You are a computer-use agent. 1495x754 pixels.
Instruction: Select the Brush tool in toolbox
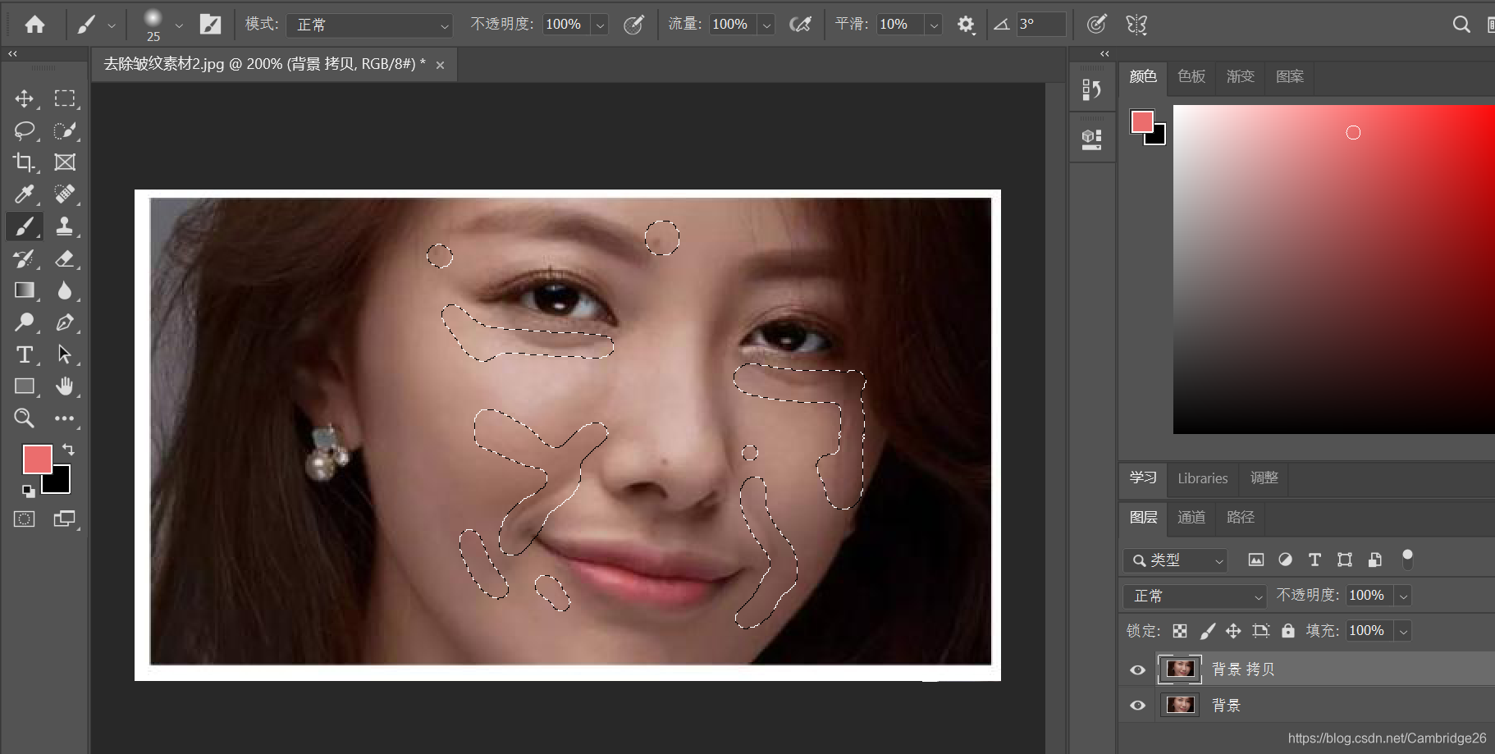[24, 226]
